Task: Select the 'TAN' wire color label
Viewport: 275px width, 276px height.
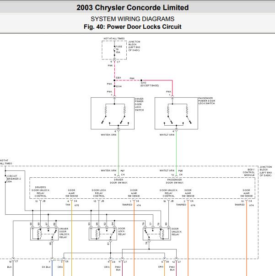Action: pos(68,205)
